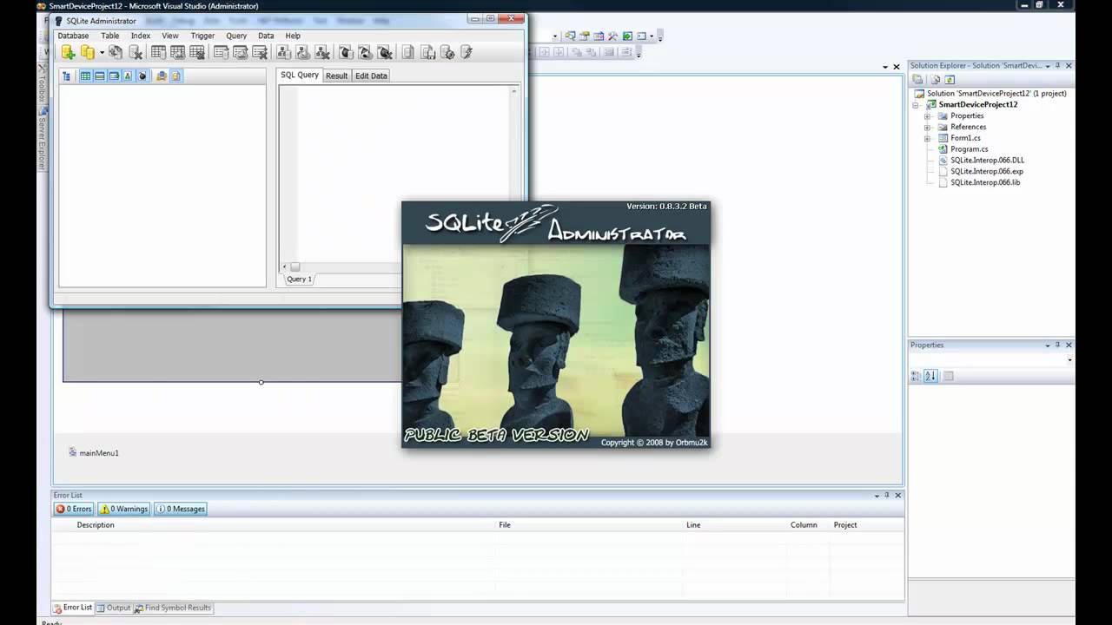Viewport: 1112px width, 625px height.
Task: Select SQLite.Interop.066.DLL in Solution Explorer
Action: (x=987, y=161)
